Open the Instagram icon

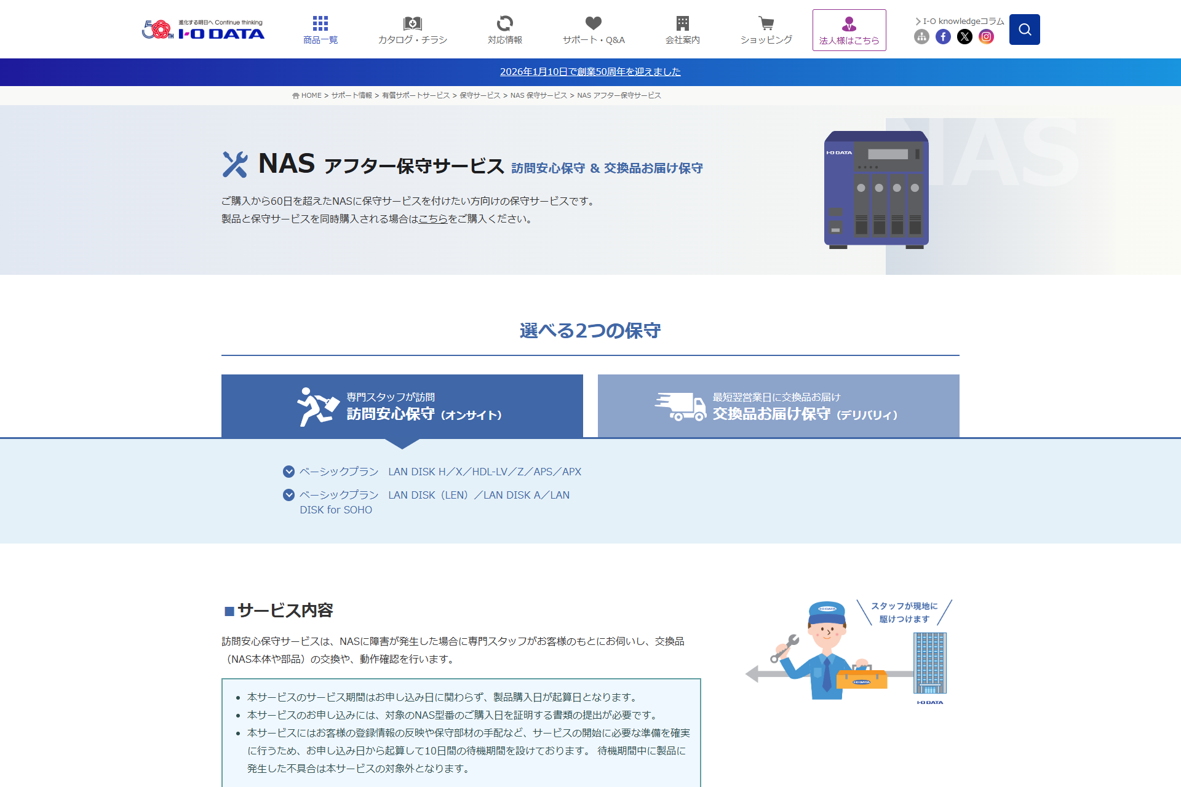[986, 37]
